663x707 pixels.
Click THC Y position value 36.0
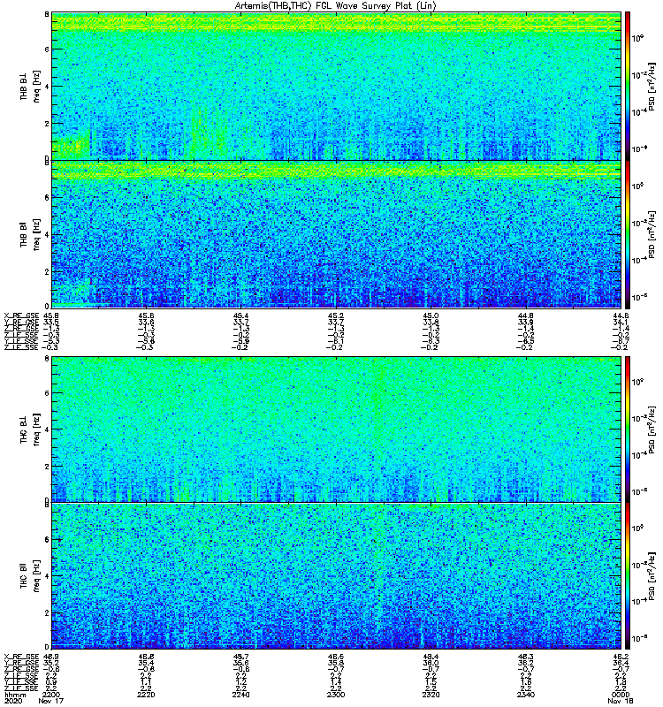tap(431, 664)
